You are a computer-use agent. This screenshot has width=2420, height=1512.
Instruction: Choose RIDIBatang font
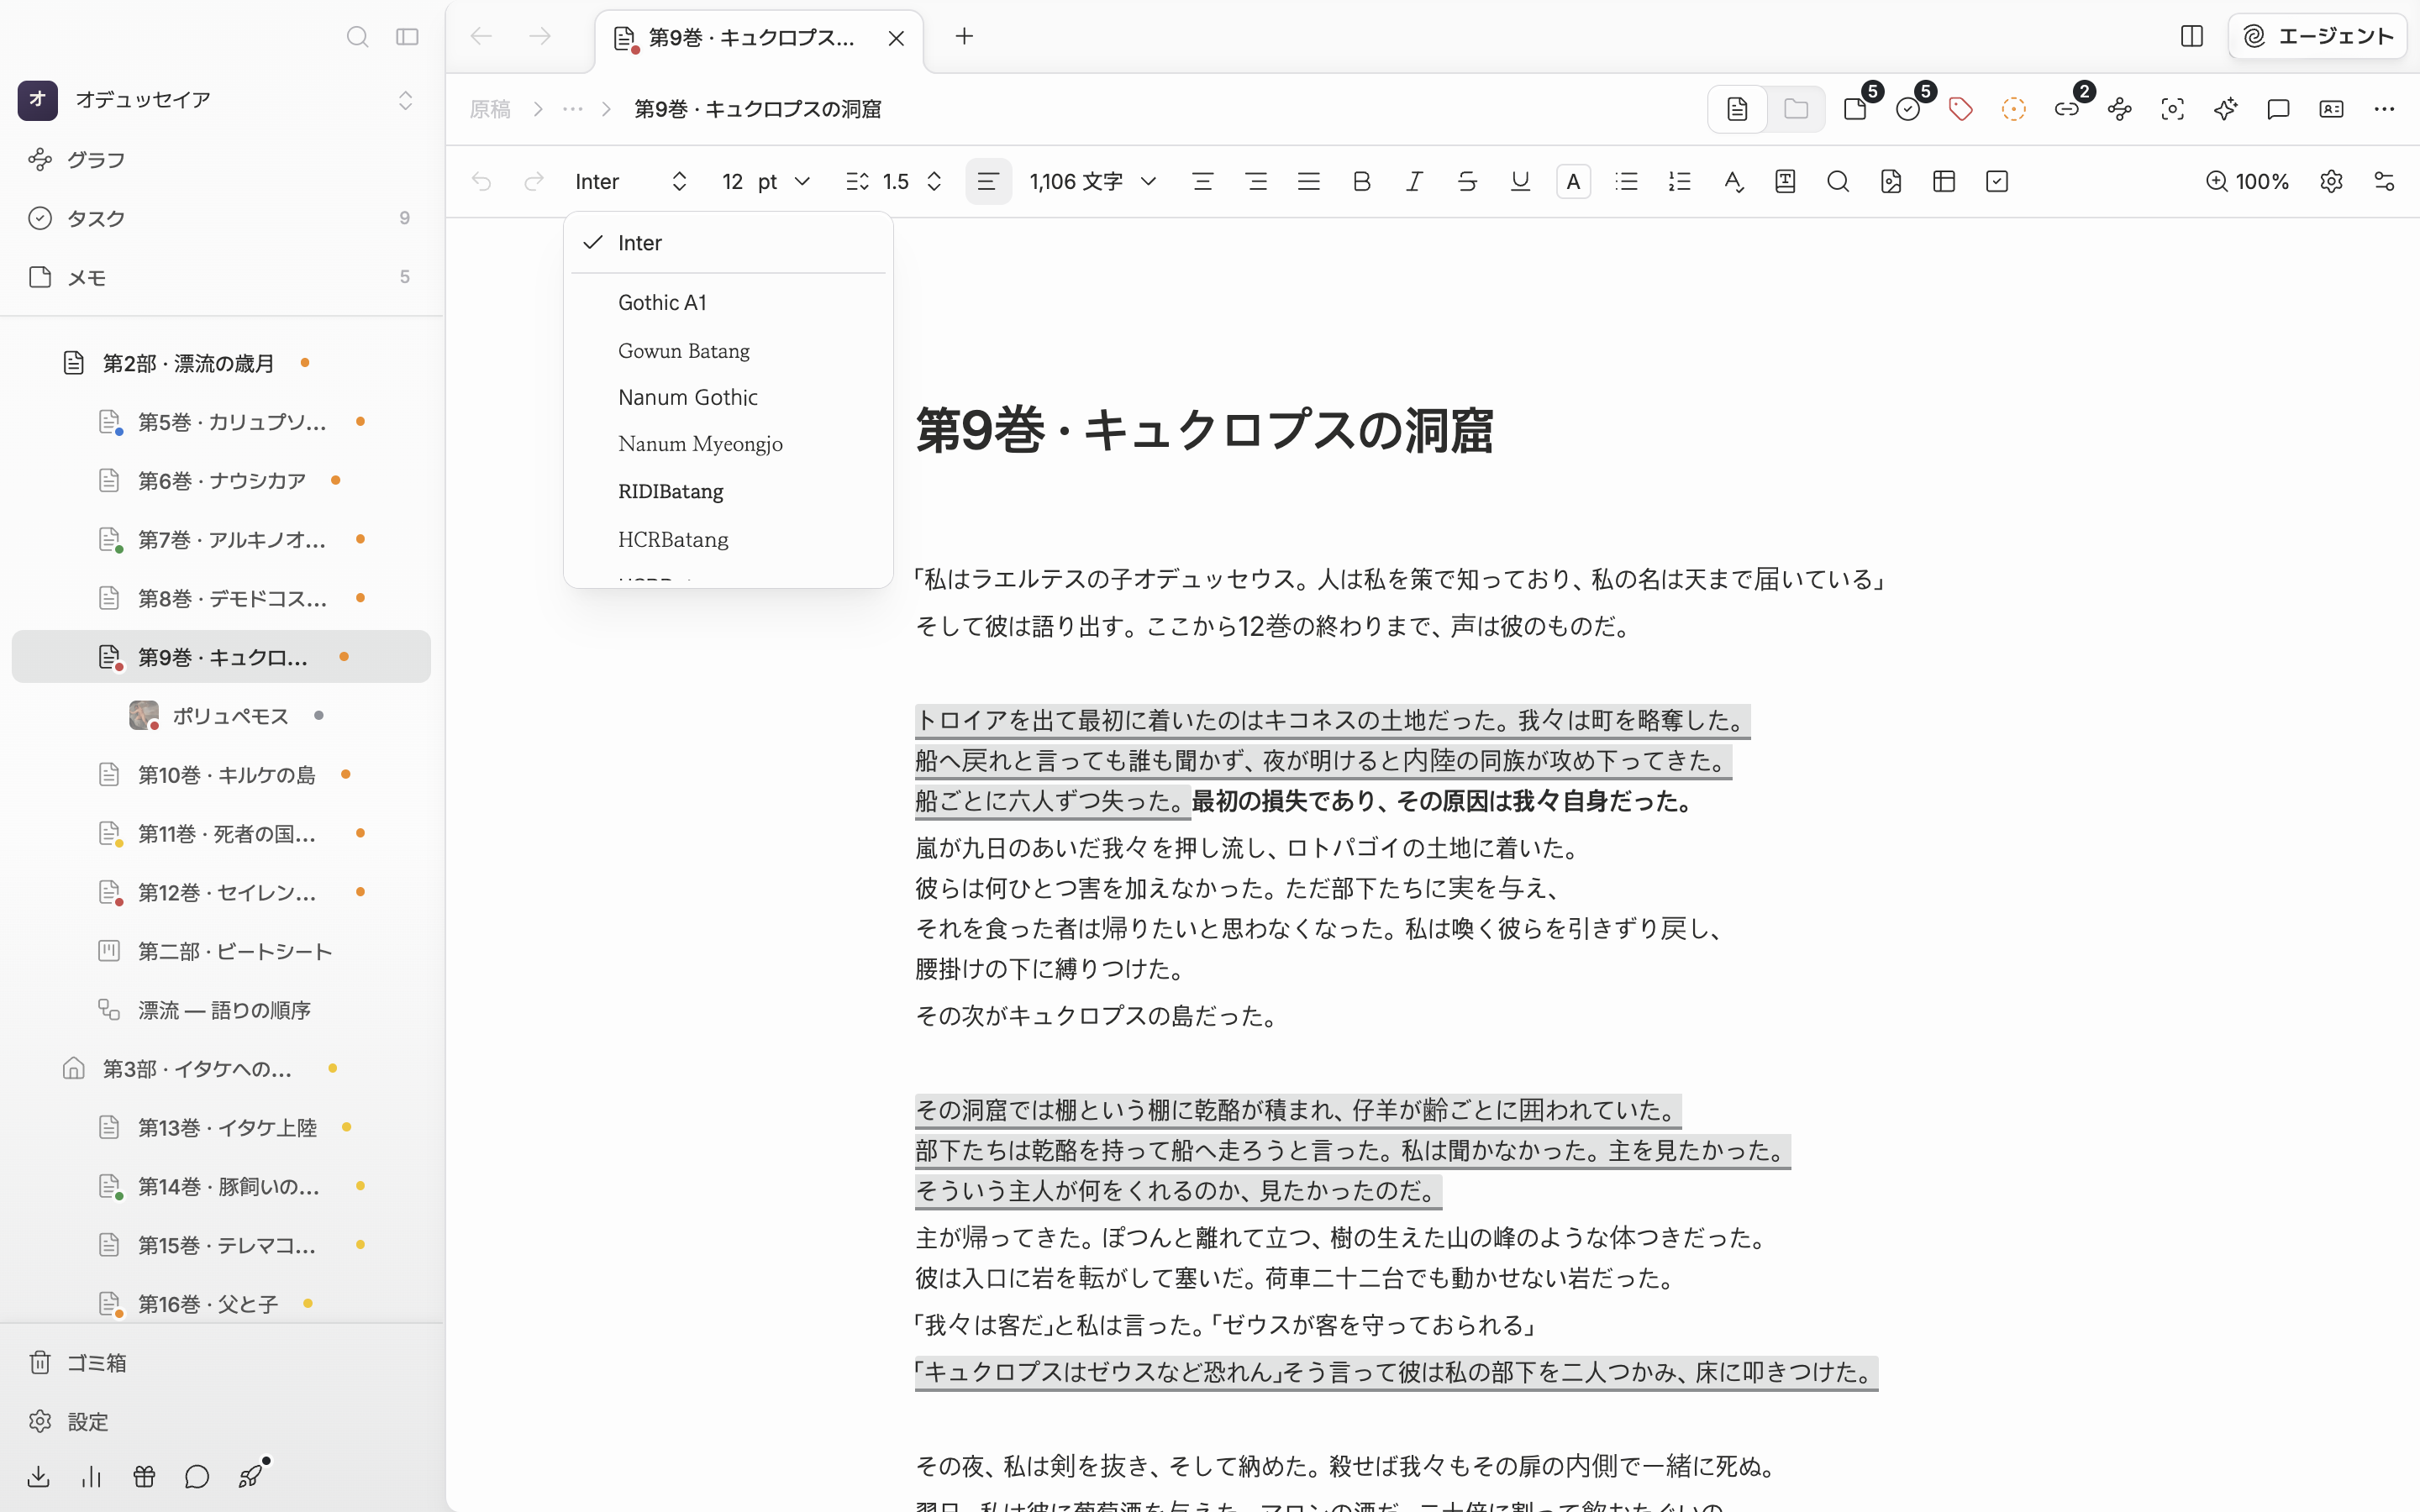click(728, 491)
